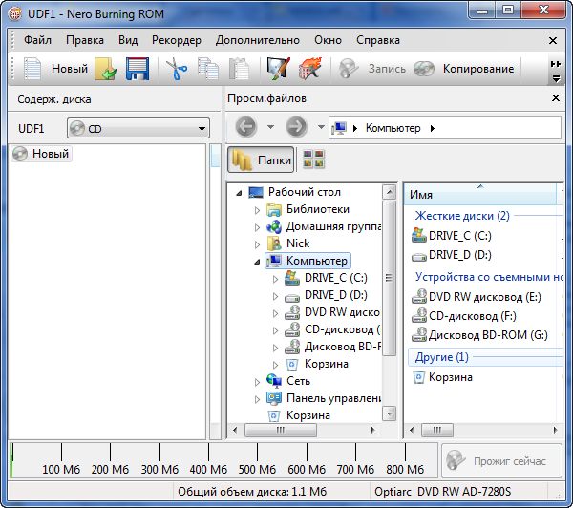Click the forward navigation arrow in file browser
Viewport: 573px width, 508px height.
tap(296, 128)
